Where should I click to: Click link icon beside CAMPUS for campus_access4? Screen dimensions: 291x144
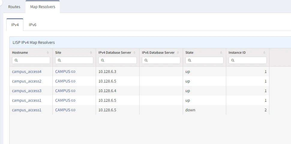coord(73,72)
